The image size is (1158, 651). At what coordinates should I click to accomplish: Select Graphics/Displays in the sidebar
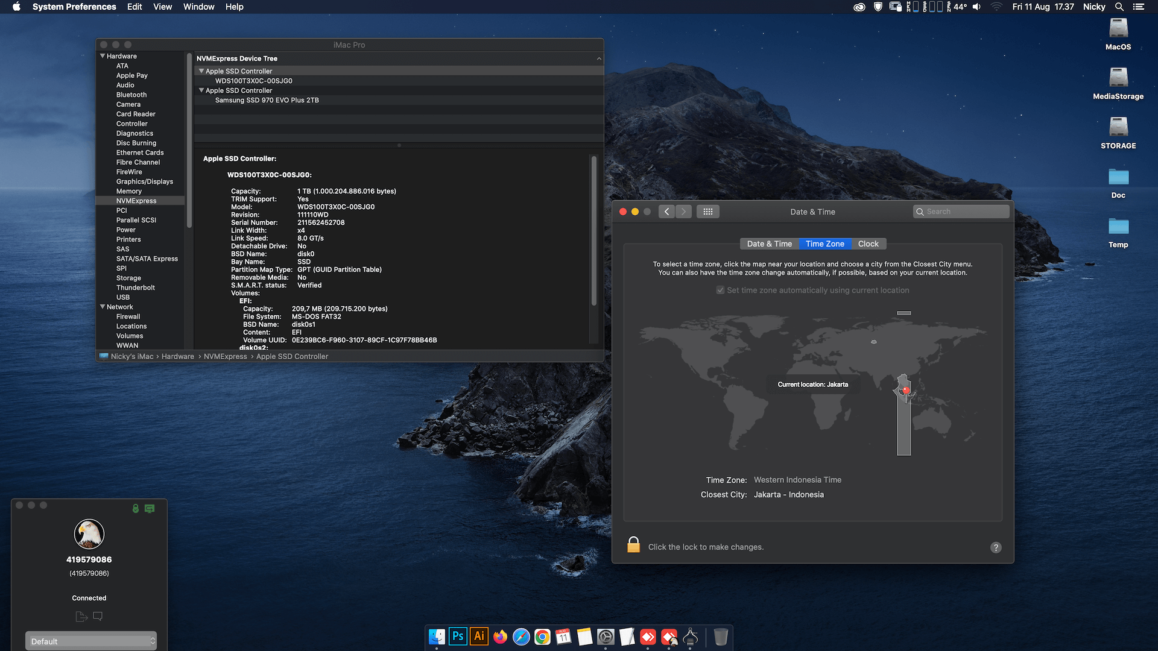point(144,181)
